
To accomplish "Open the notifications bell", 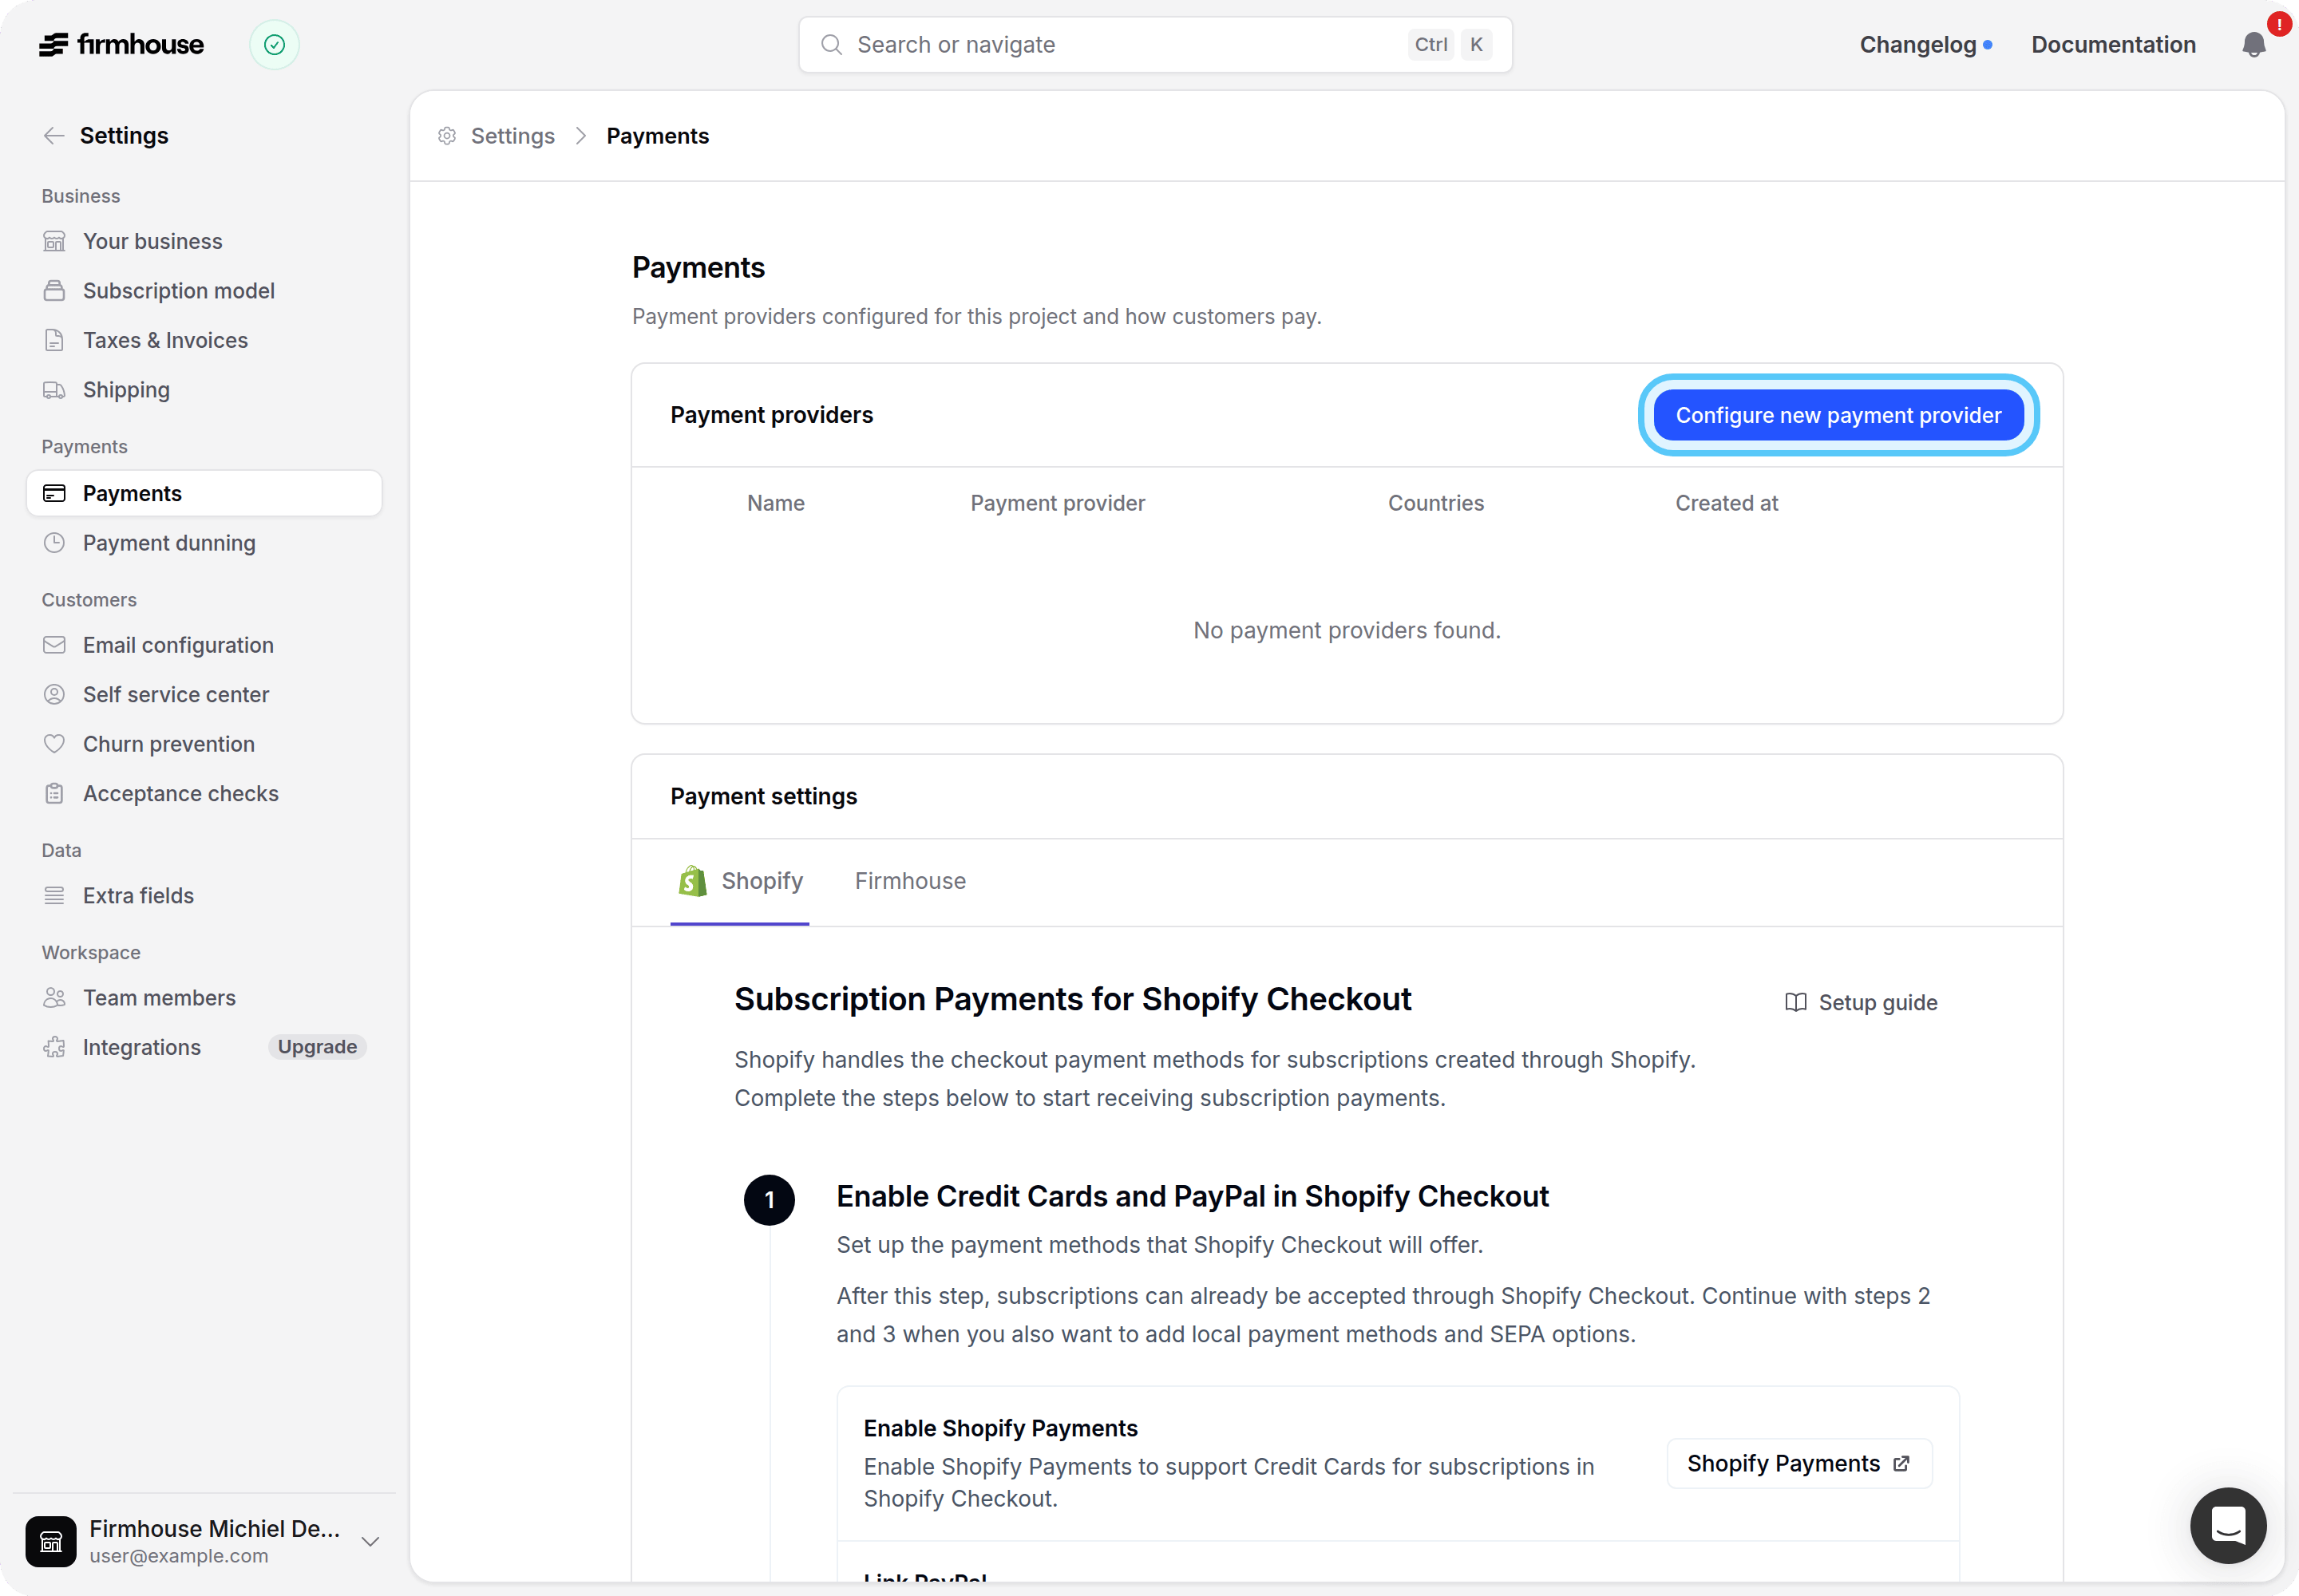I will click(x=2253, y=45).
